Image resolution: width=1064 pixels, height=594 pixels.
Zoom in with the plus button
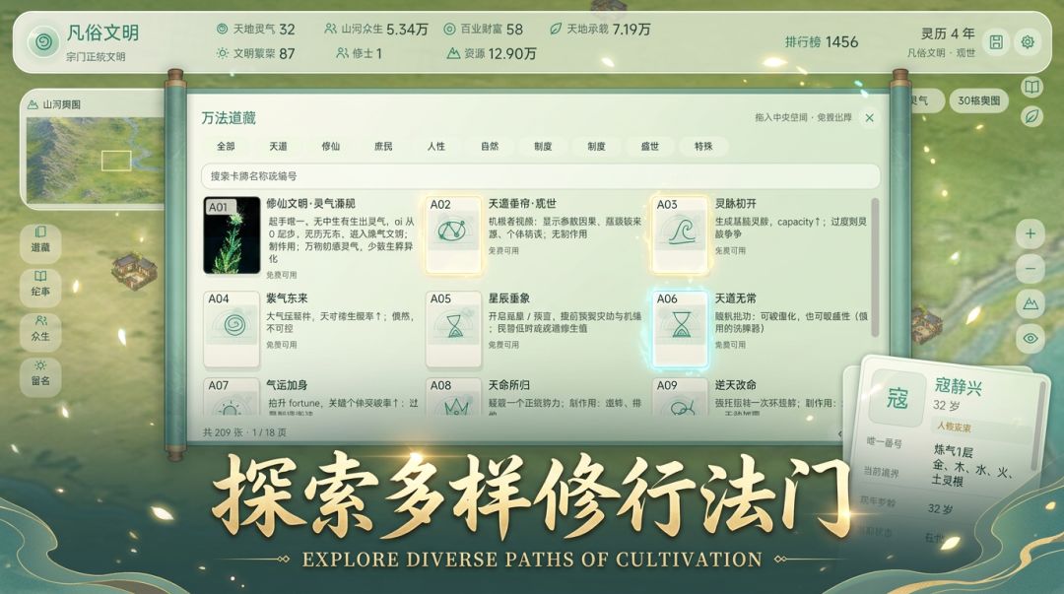point(1031,233)
